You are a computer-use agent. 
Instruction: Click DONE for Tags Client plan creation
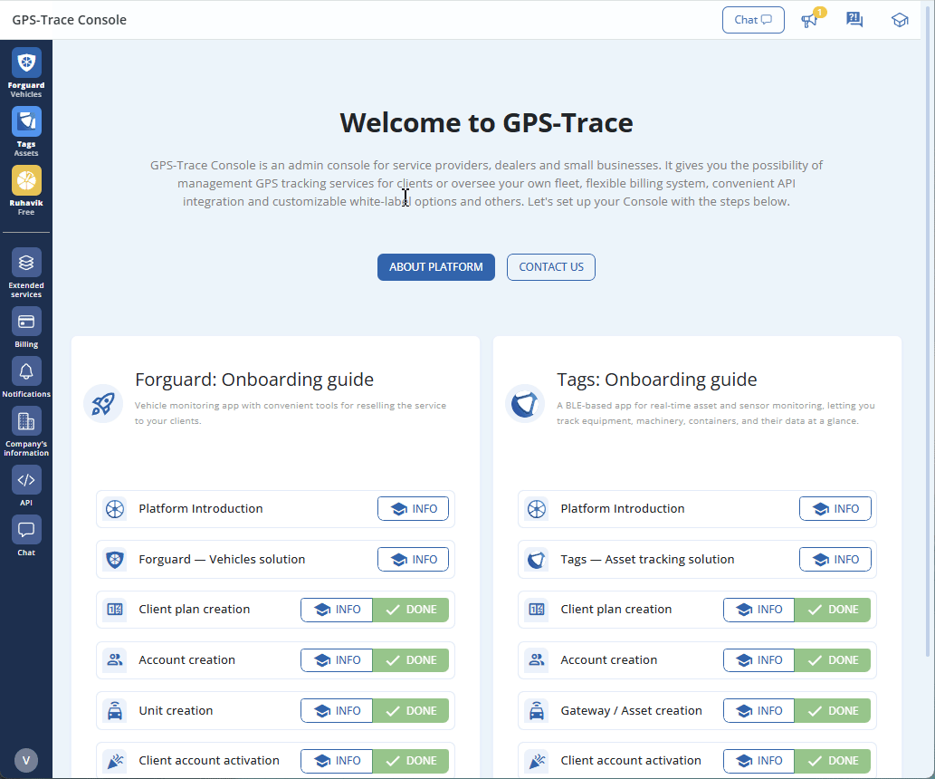833,610
